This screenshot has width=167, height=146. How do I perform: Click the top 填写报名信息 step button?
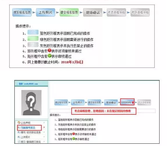click(x=22, y=12)
